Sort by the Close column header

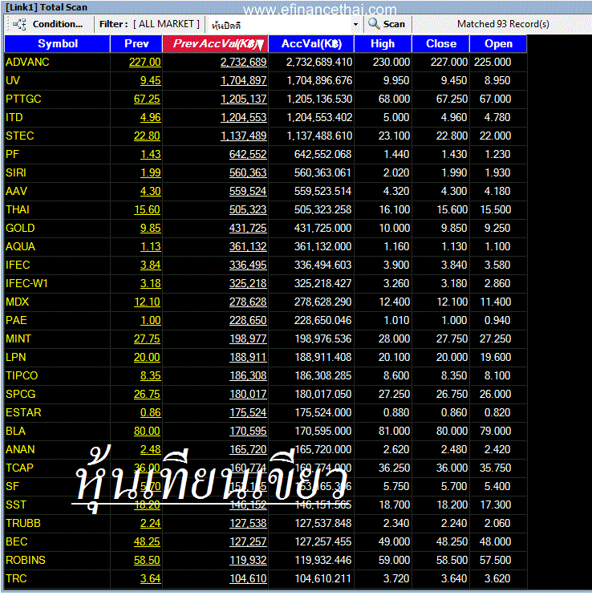(441, 44)
